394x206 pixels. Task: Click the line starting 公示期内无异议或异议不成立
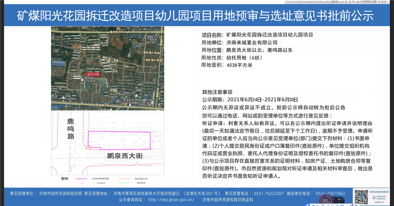(x=274, y=107)
